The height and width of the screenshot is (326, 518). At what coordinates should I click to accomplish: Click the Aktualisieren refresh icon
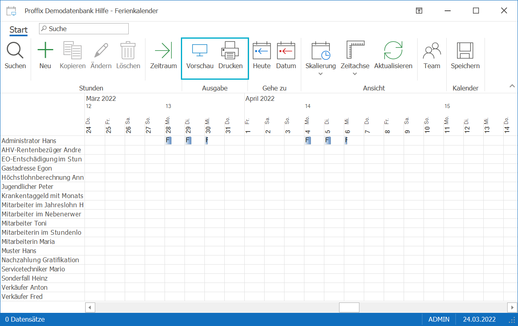(393, 51)
